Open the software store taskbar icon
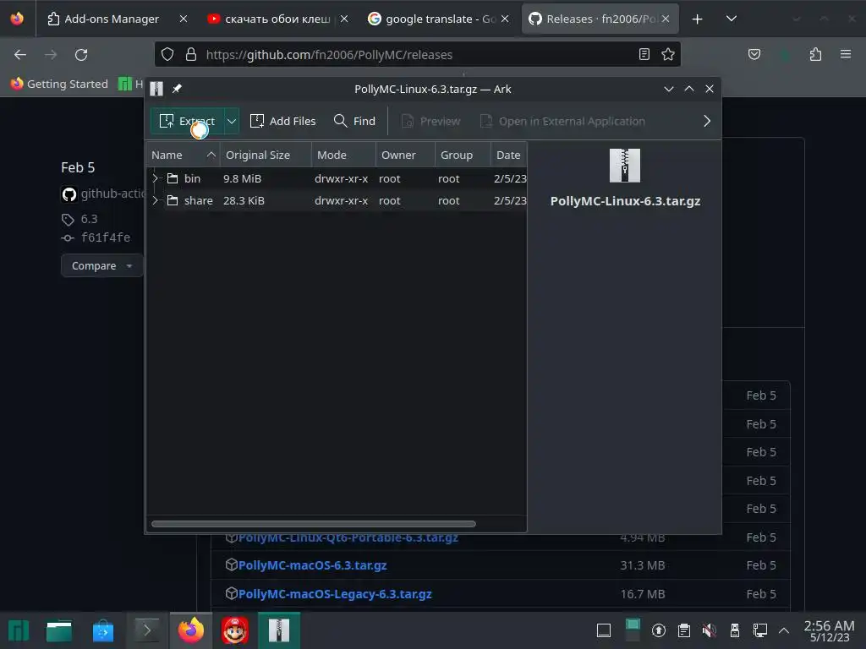866x649 pixels. coord(102,630)
